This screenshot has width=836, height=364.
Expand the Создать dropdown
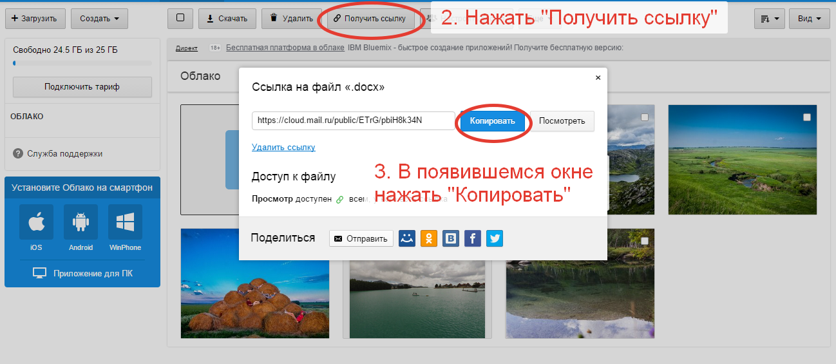pyautogui.click(x=99, y=19)
